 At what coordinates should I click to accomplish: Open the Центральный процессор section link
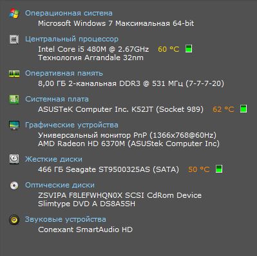click(71, 39)
